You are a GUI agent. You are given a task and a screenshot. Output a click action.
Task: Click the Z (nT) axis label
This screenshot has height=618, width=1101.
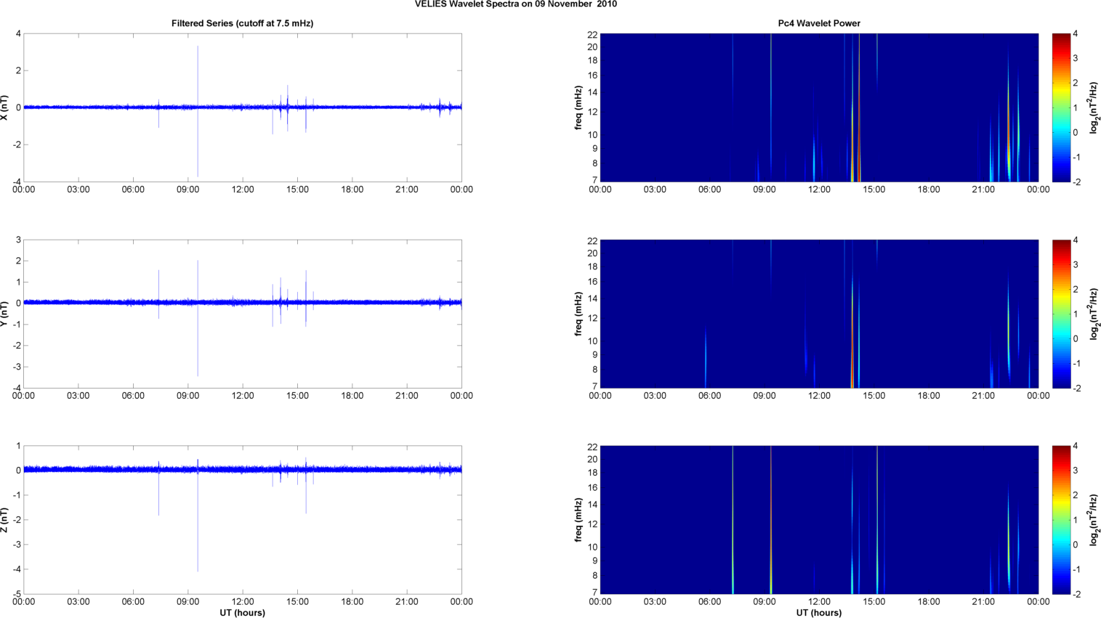5,520
